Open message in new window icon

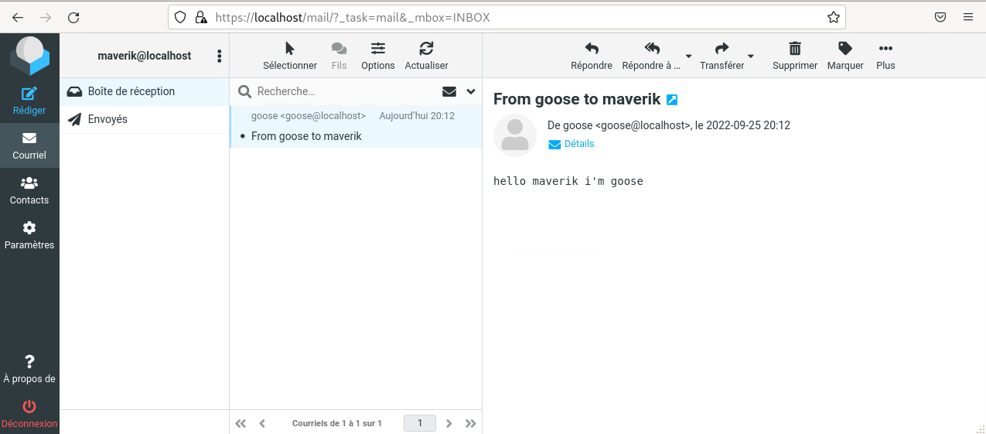(x=672, y=100)
